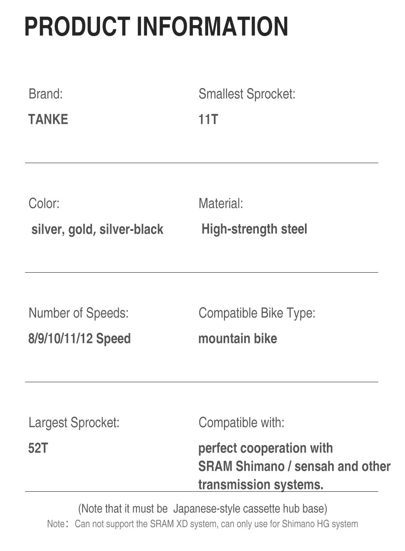Select the Compatible Bike Type: label

tap(257, 313)
